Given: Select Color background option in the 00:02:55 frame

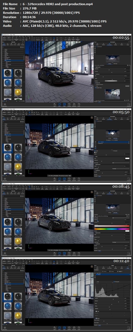Looking at the screenshot, I should [x=97, y=86].
